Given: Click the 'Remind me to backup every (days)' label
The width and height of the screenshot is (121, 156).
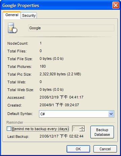Looking at the screenshot, I should pyautogui.click(x=40, y=129).
